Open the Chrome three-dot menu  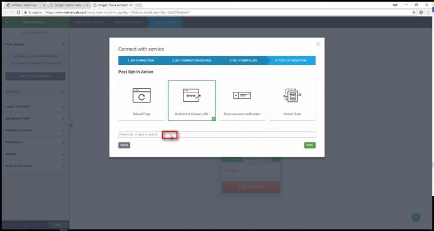pos(428,12)
